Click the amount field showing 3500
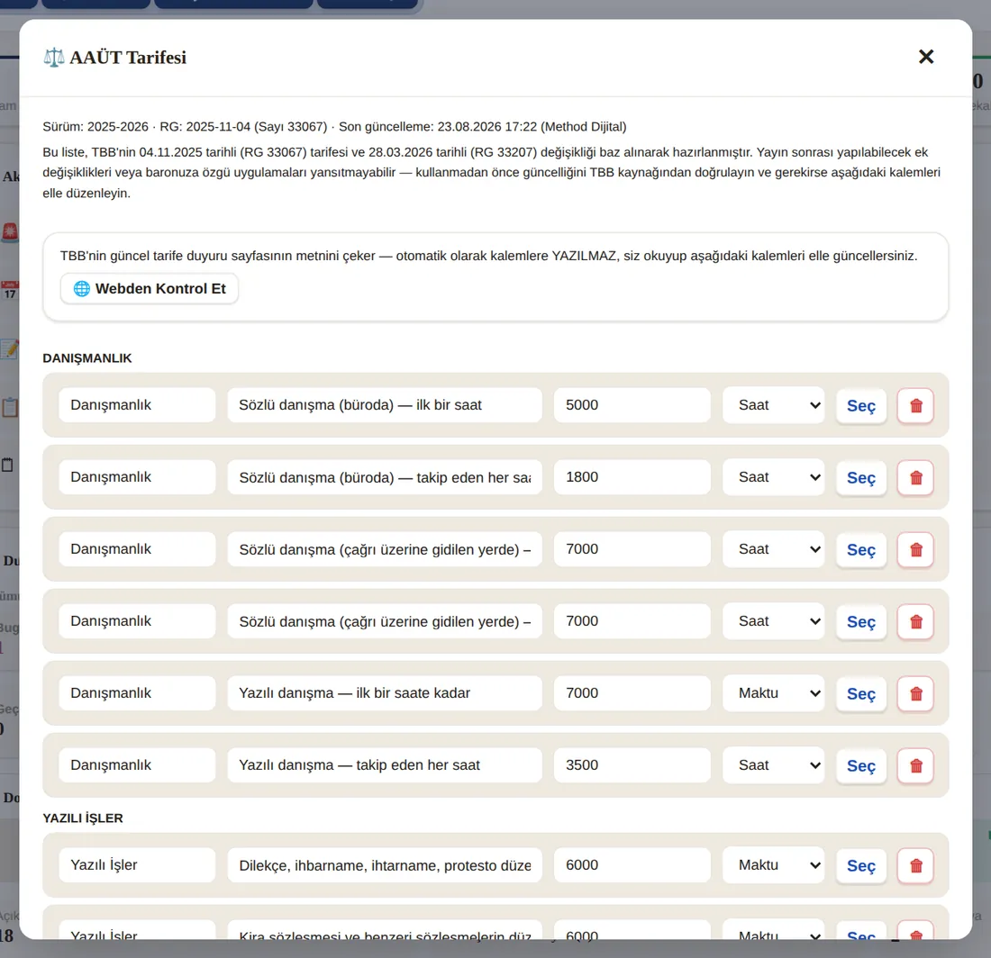The width and height of the screenshot is (991, 958). pos(632,764)
